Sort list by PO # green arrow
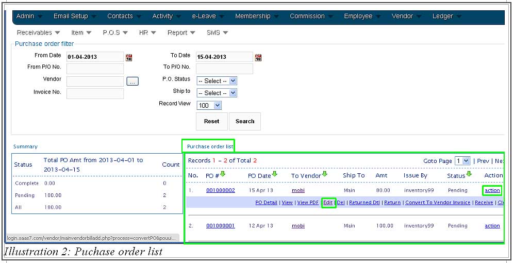The image size is (514, 263). click(x=223, y=174)
